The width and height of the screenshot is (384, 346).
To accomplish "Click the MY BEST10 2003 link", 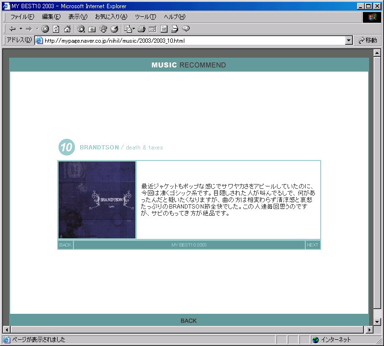I will pos(189,245).
